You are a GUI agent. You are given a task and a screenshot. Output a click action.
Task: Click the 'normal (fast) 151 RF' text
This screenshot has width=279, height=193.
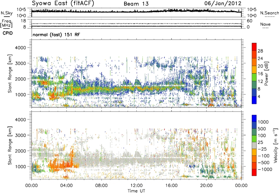pyautogui.click(x=56, y=34)
